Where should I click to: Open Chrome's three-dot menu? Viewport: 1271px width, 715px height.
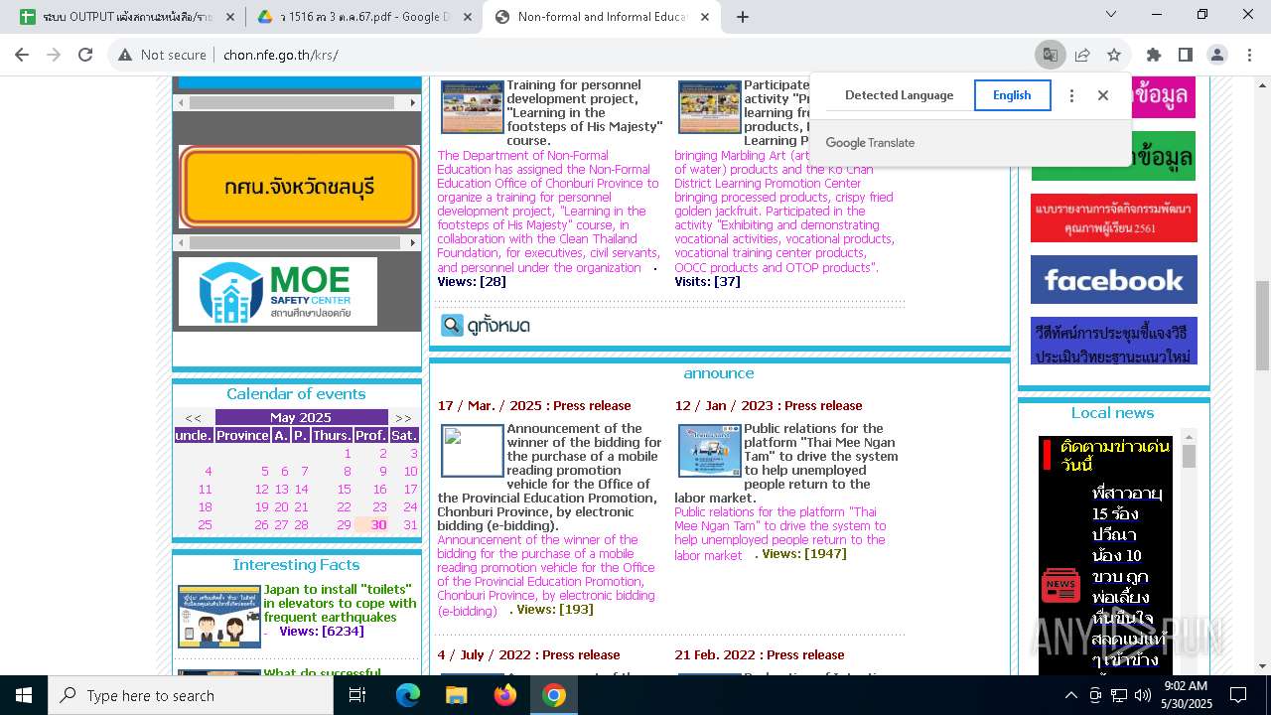[x=1249, y=55]
